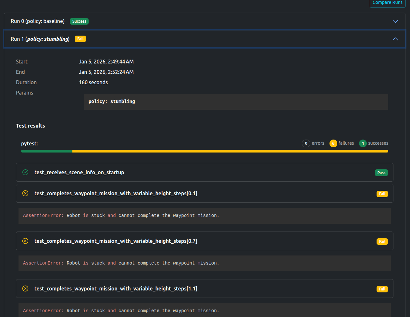
Task: Click the policy: stumbling params code block
Action: (236, 102)
